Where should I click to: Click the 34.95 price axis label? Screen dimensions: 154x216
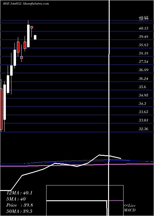point(144,95)
